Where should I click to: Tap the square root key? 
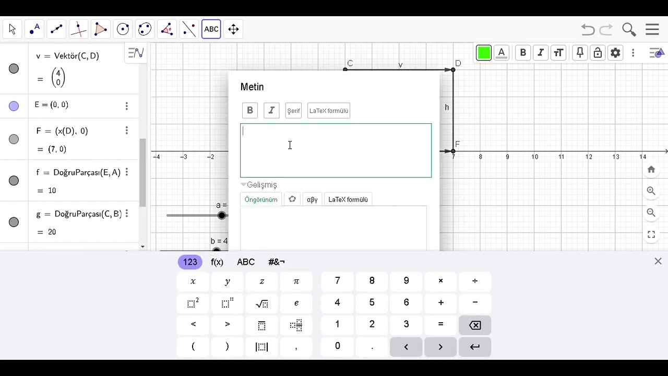click(262, 303)
